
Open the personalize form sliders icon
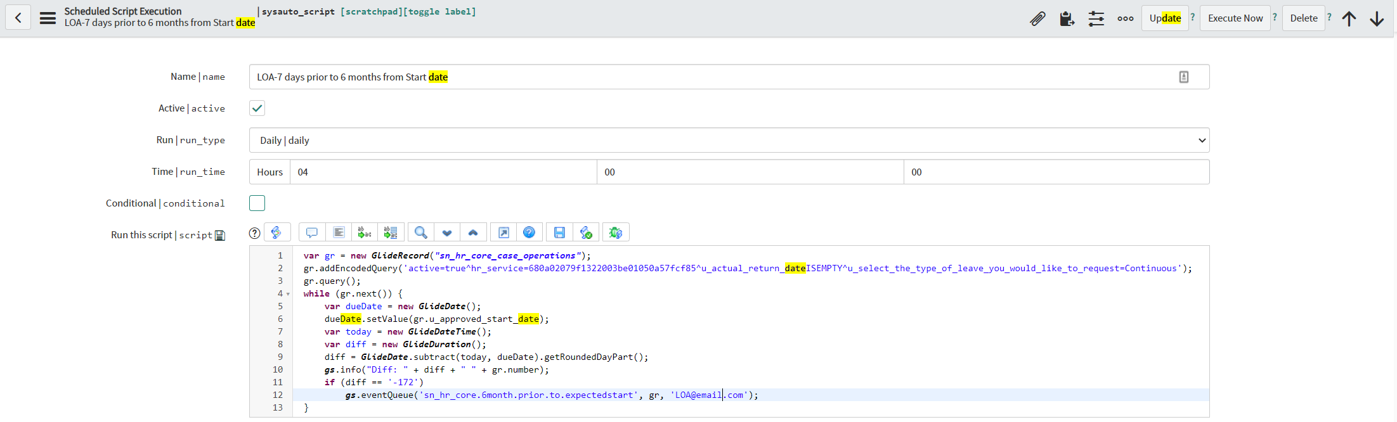[1096, 18]
